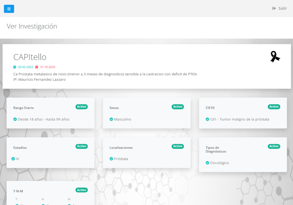293x205 pixels.
Task: Log out using the Salir link
Action: (282, 8)
